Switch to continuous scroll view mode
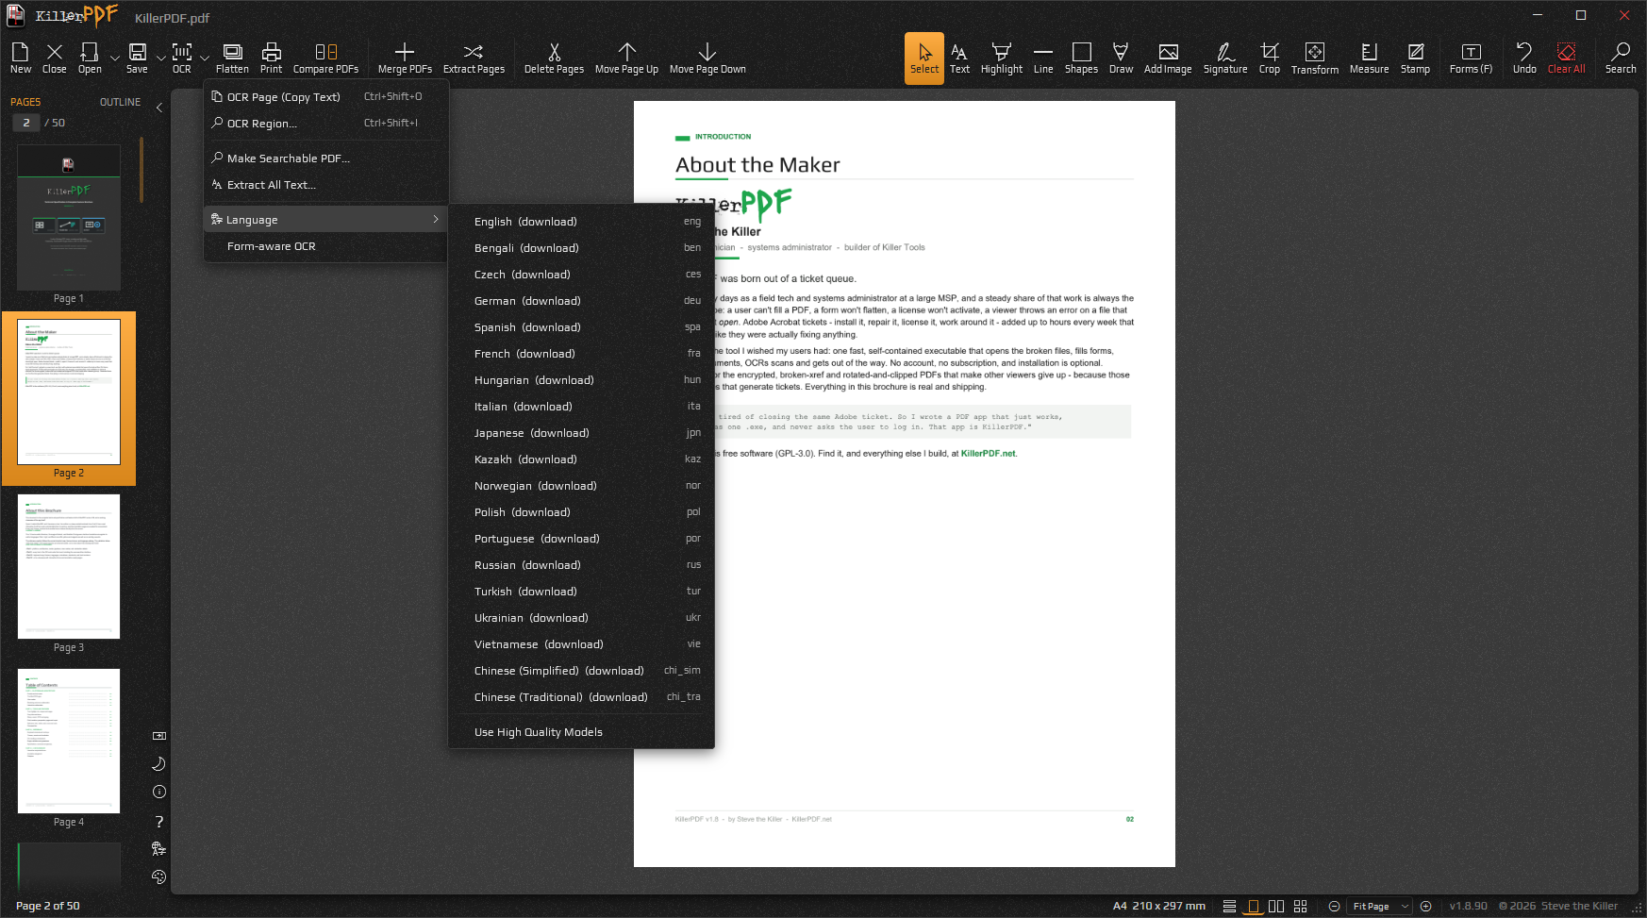Screen dimensions: 1647x918 click(1229, 906)
